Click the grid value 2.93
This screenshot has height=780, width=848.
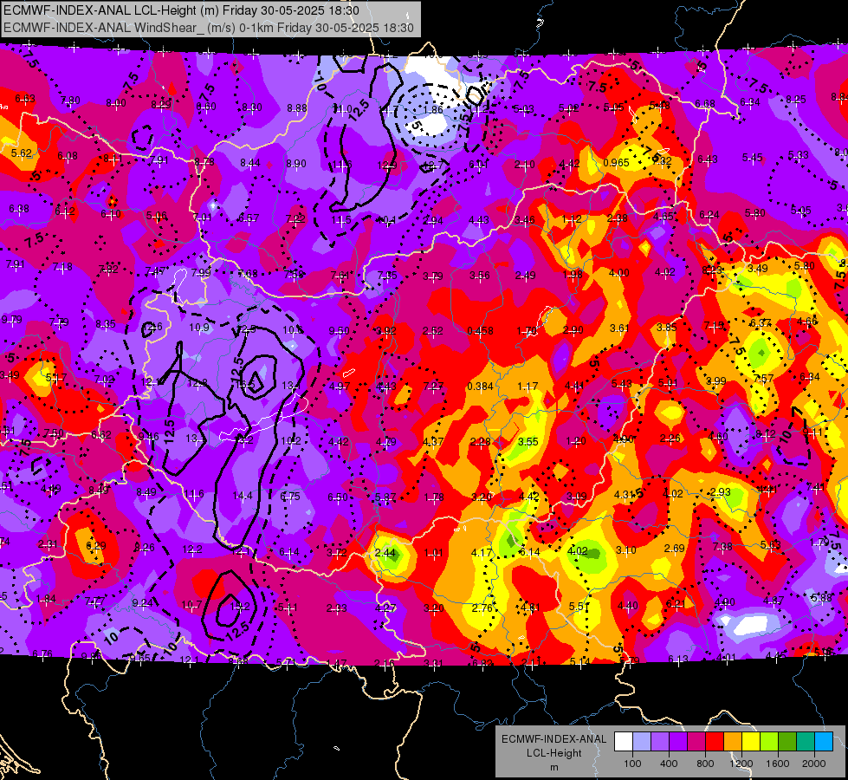(721, 491)
